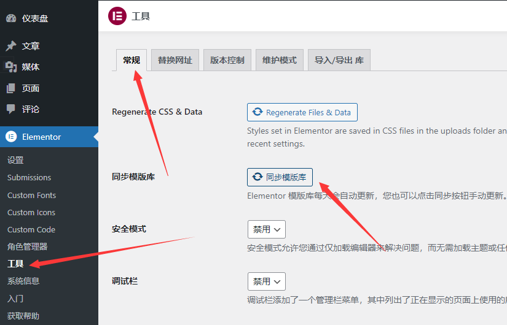Switch to the 导入/导出 库 tab

click(x=339, y=60)
